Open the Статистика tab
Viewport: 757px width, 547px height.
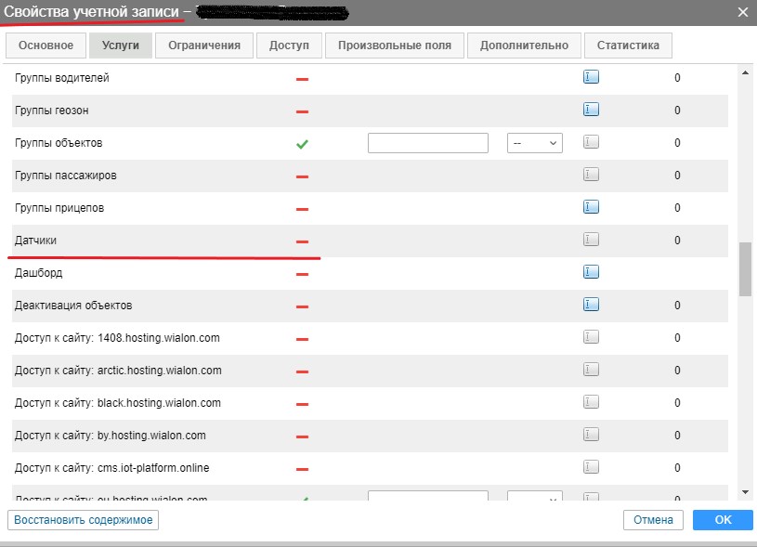point(628,46)
